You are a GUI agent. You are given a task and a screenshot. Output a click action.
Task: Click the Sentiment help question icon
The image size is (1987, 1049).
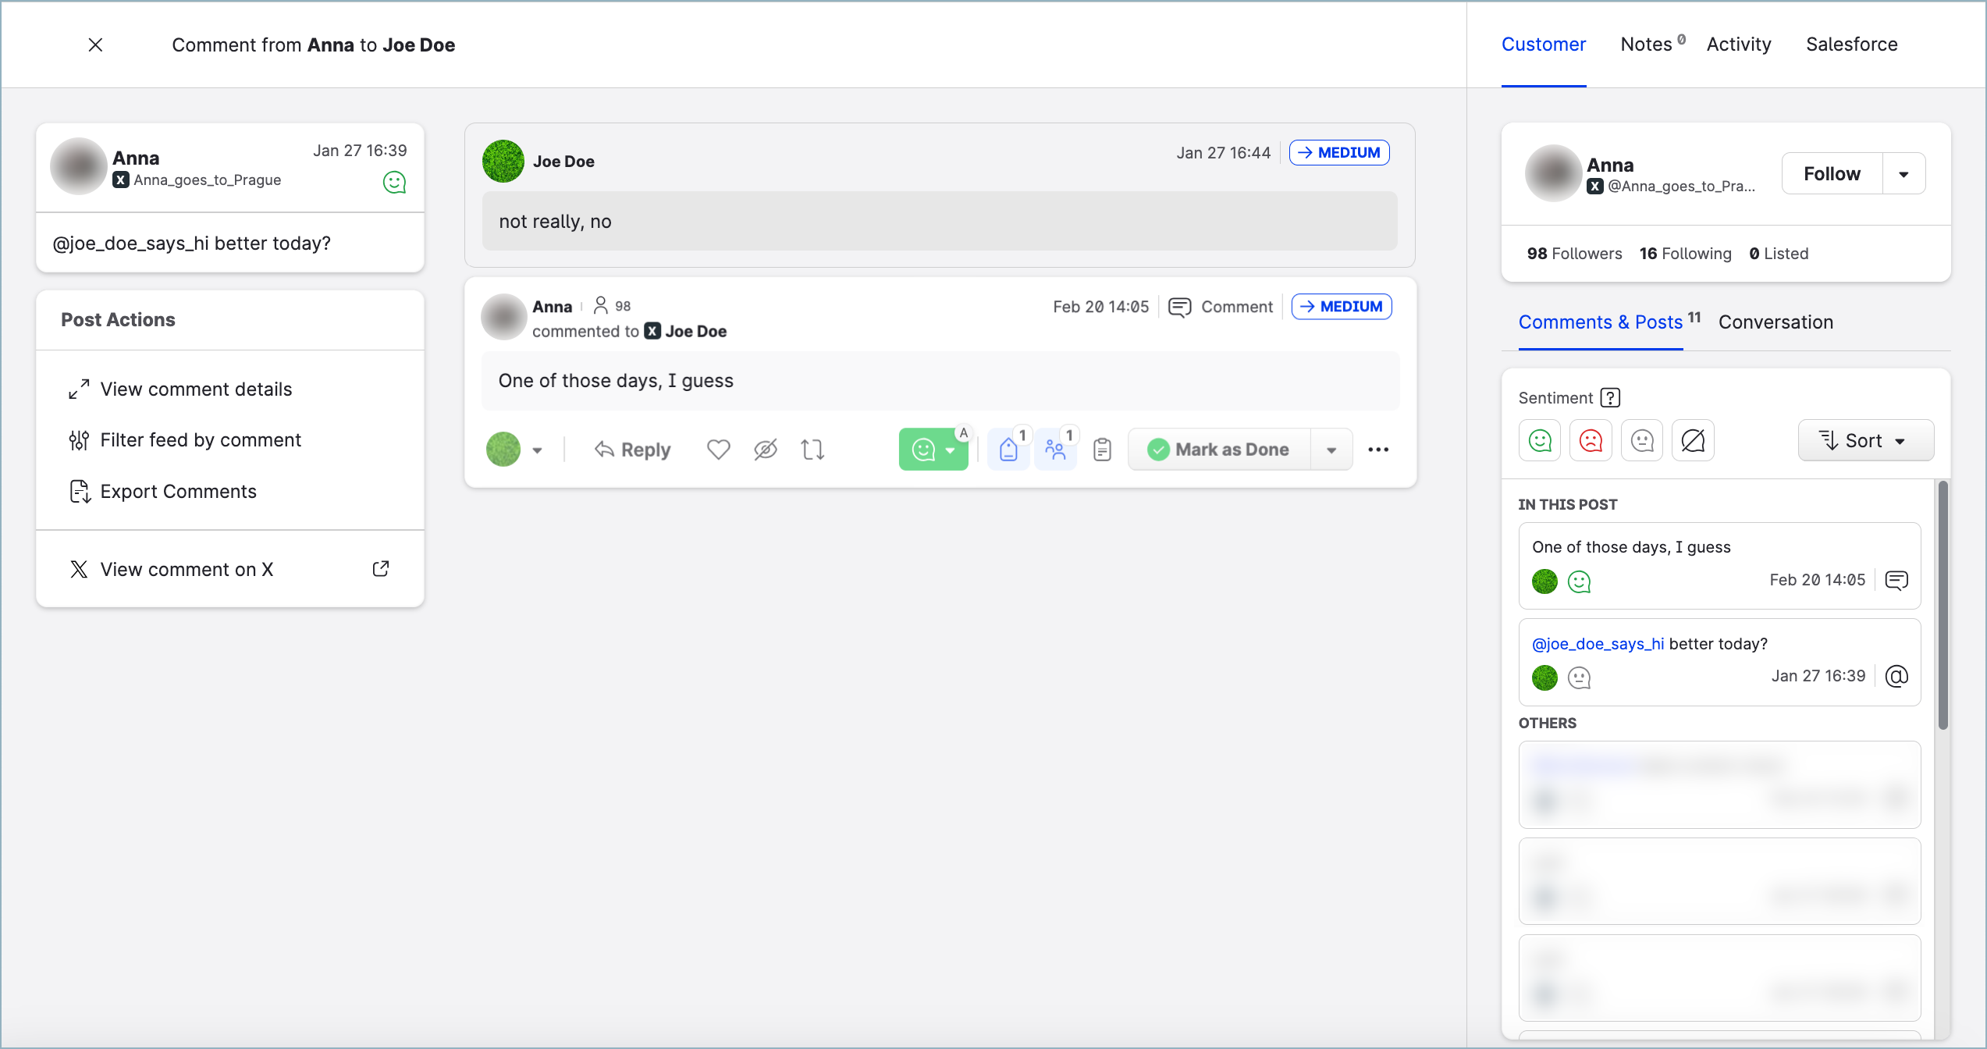[1610, 398]
